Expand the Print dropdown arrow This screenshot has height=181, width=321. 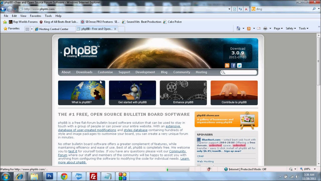tap(270, 28)
